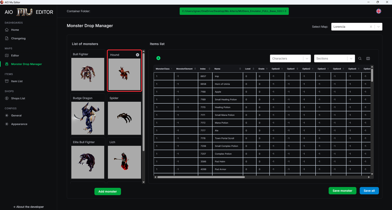This screenshot has width=392, height=210.
Task: Select Lich monster card
Action: (124, 159)
